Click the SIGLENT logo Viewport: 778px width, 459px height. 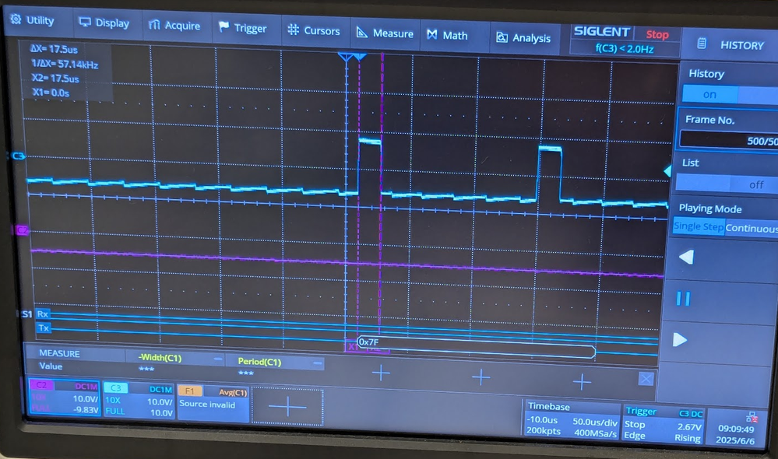click(x=601, y=32)
